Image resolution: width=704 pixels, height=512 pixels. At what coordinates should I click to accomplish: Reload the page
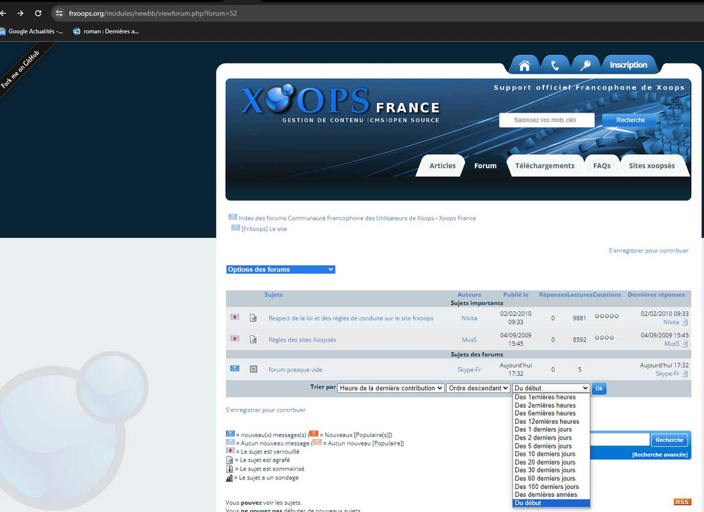[x=38, y=13]
